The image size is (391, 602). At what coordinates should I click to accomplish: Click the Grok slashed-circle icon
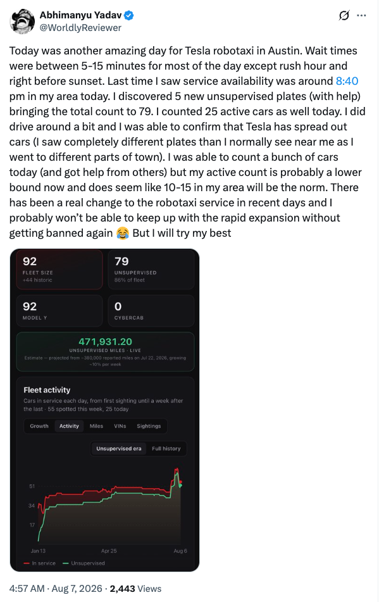coord(344,15)
